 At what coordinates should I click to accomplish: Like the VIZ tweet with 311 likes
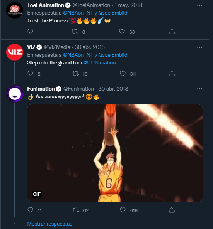coord(123,74)
